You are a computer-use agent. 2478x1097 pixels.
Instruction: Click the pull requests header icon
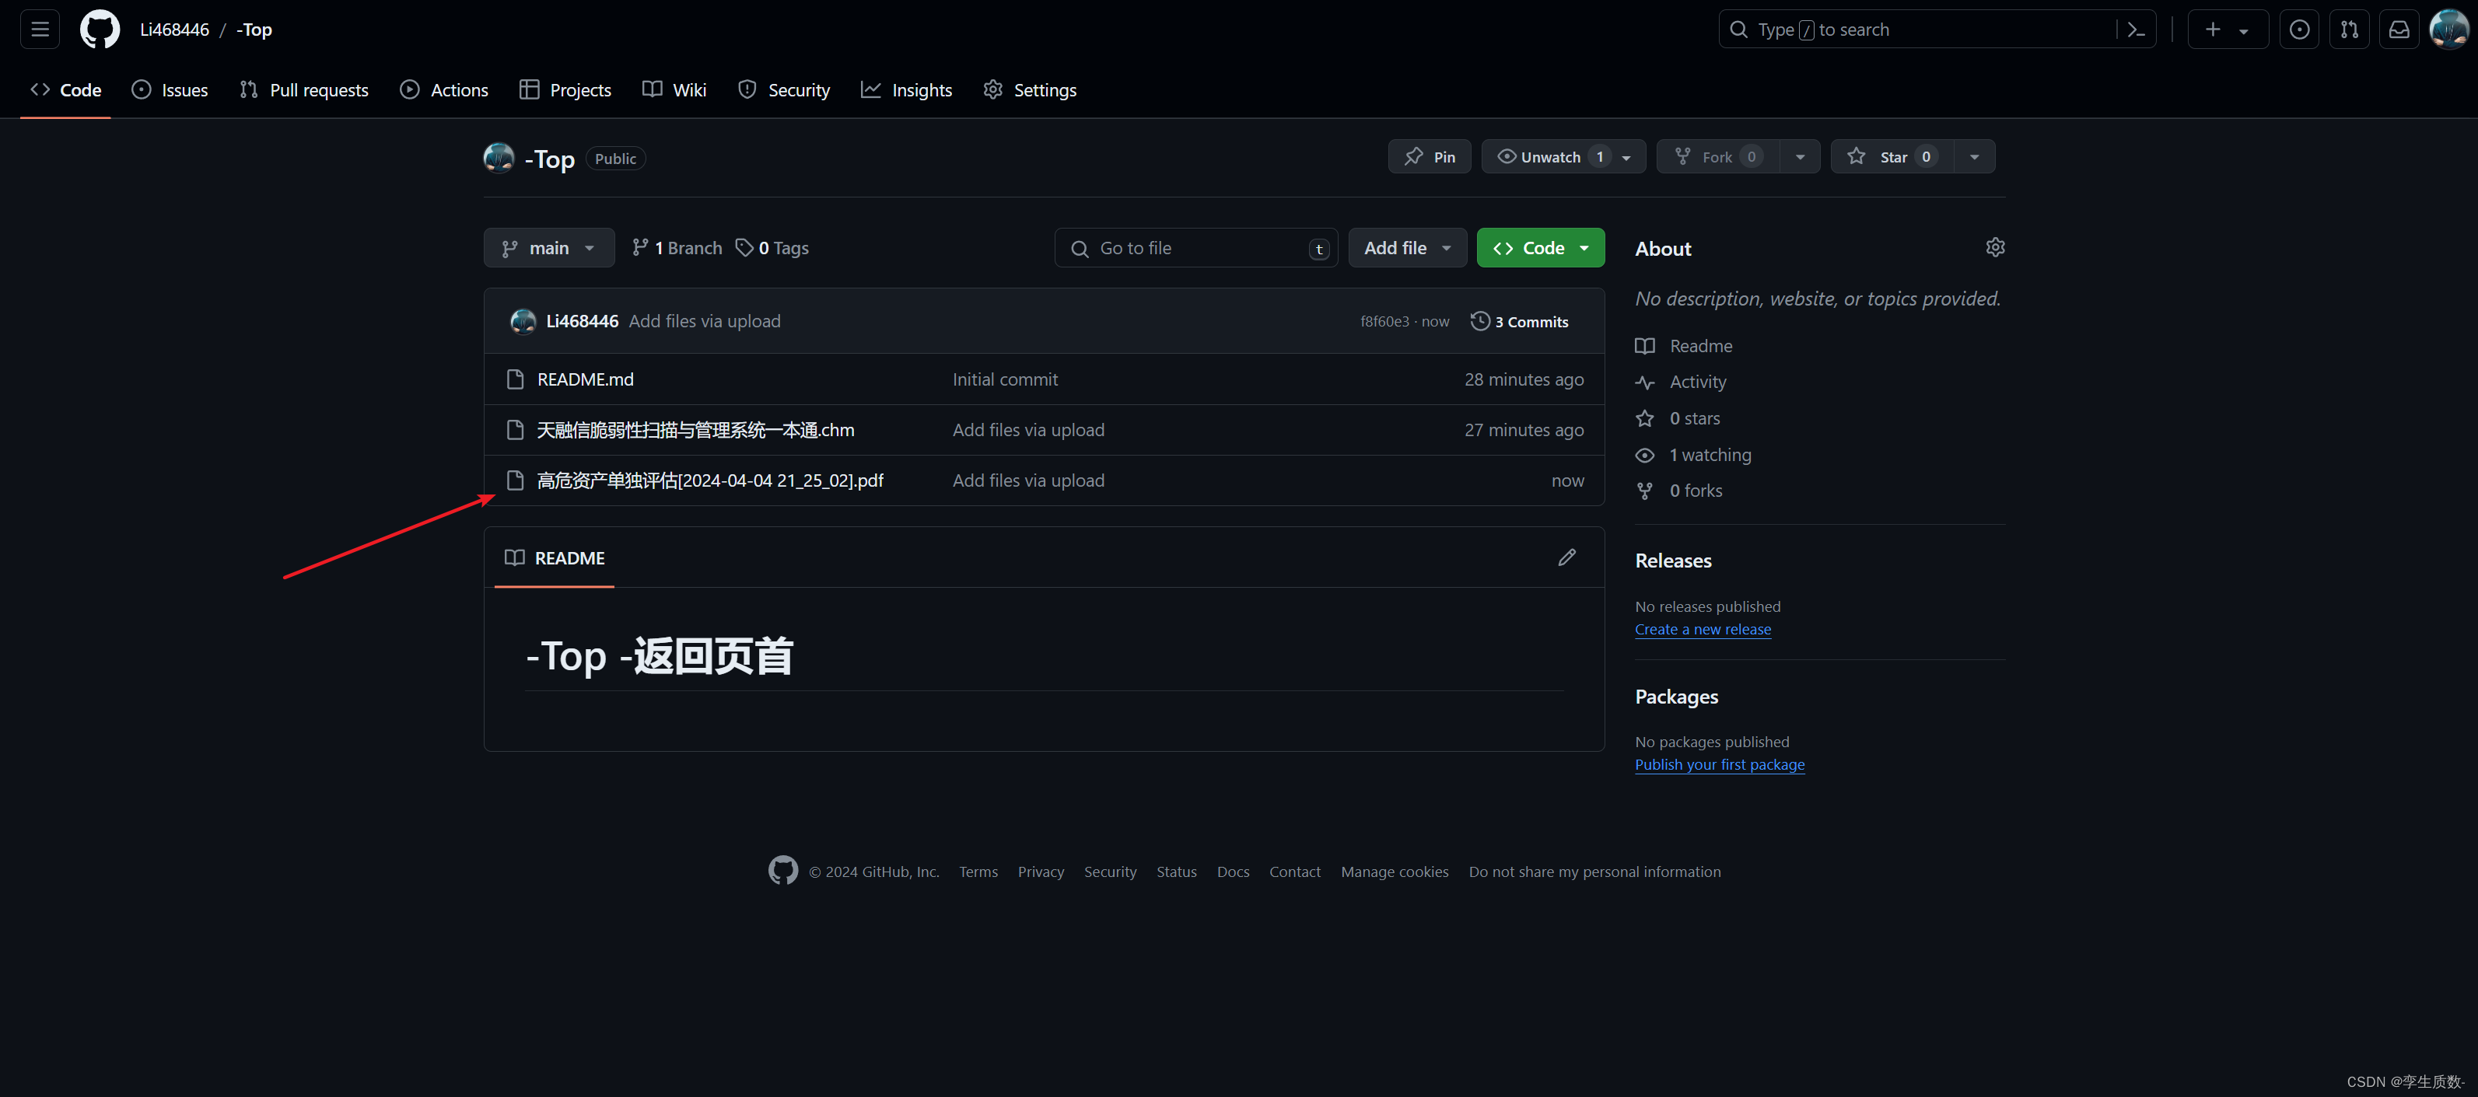[2348, 29]
